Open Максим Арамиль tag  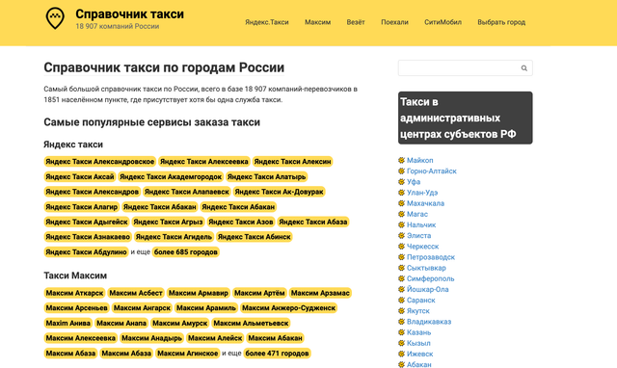coord(206,308)
